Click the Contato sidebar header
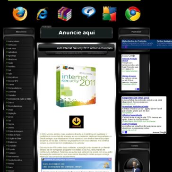The image size is (172, 172). (x=135, y=146)
